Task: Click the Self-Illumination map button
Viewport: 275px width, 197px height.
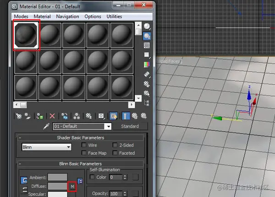Action: tap(135, 177)
